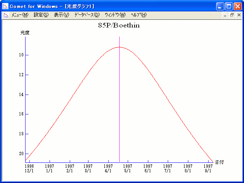
Task: Restore down the inner graph child window
Action: point(232,15)
